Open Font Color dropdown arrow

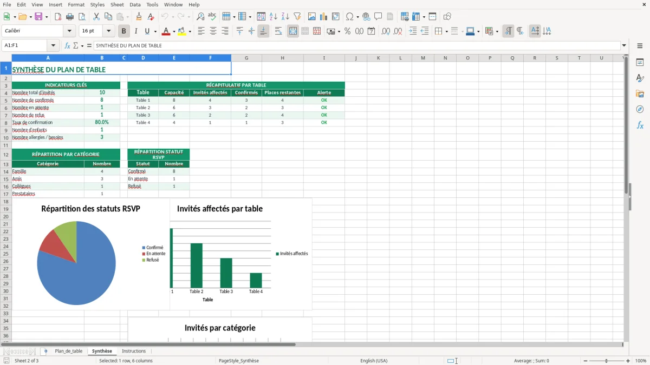173,31
